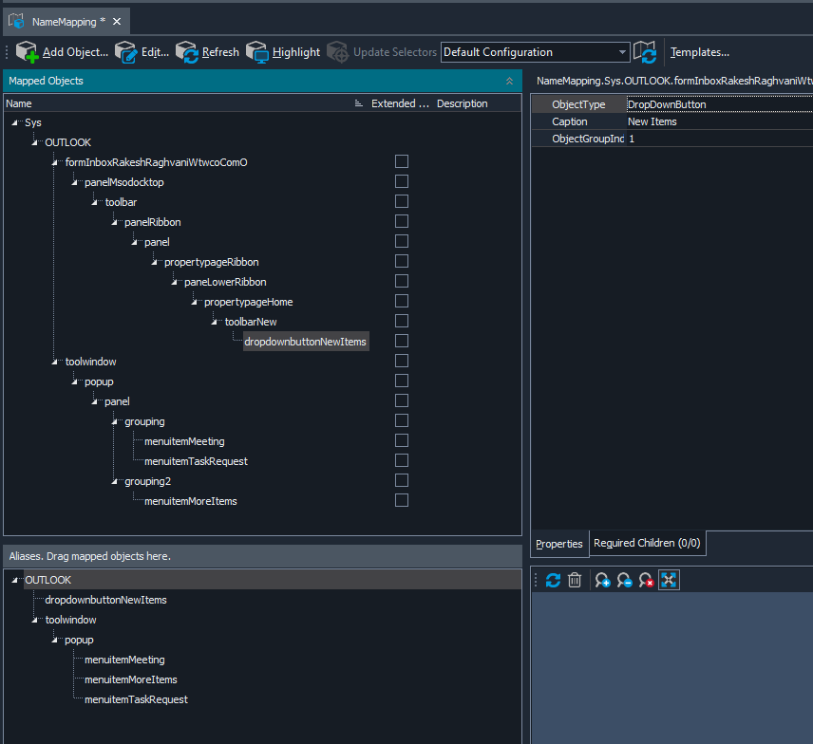This screenshot has width=813, height=744.
Task: Switch to the Properties tab
Action: tap(559, 544)
